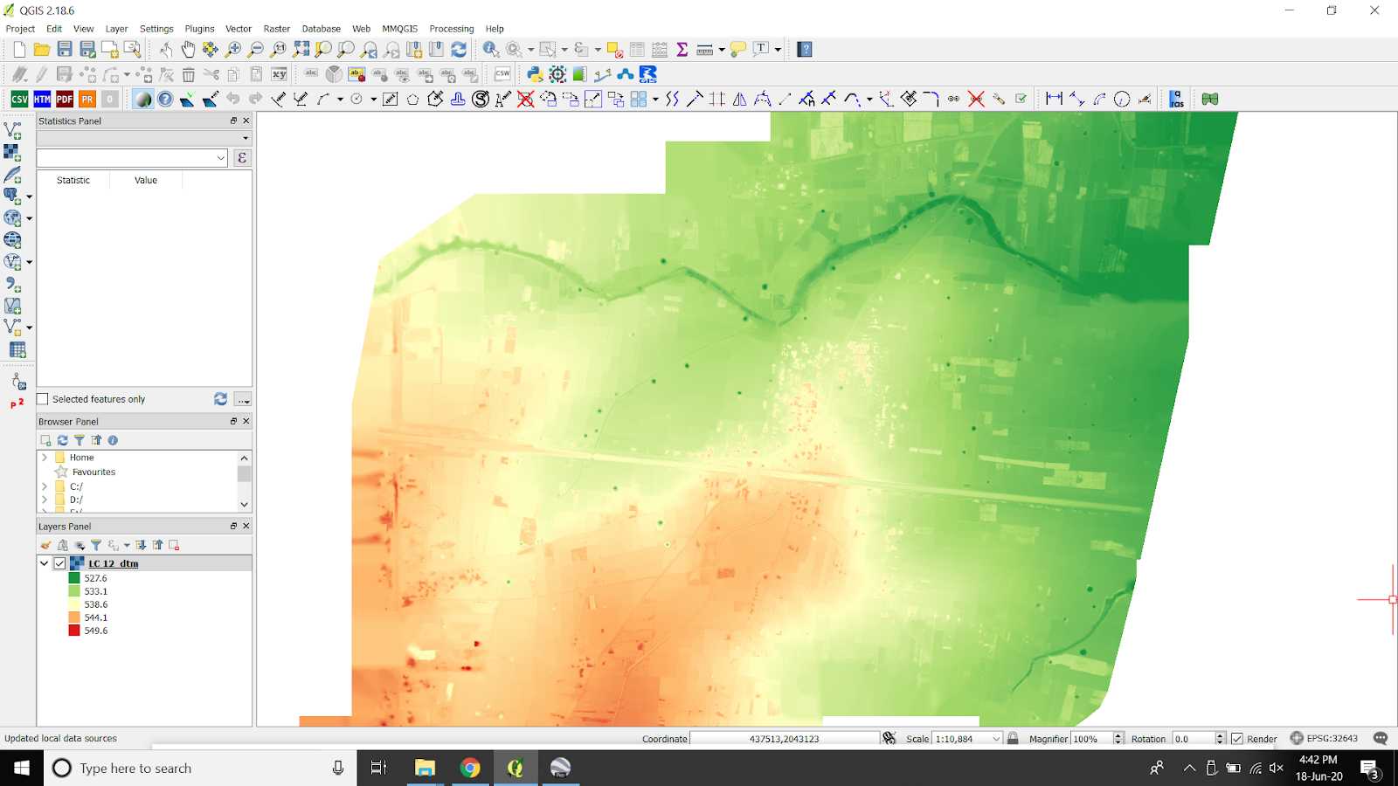Open the Database menu
This screenshot has width=1398, height=786.
point(322,29)
